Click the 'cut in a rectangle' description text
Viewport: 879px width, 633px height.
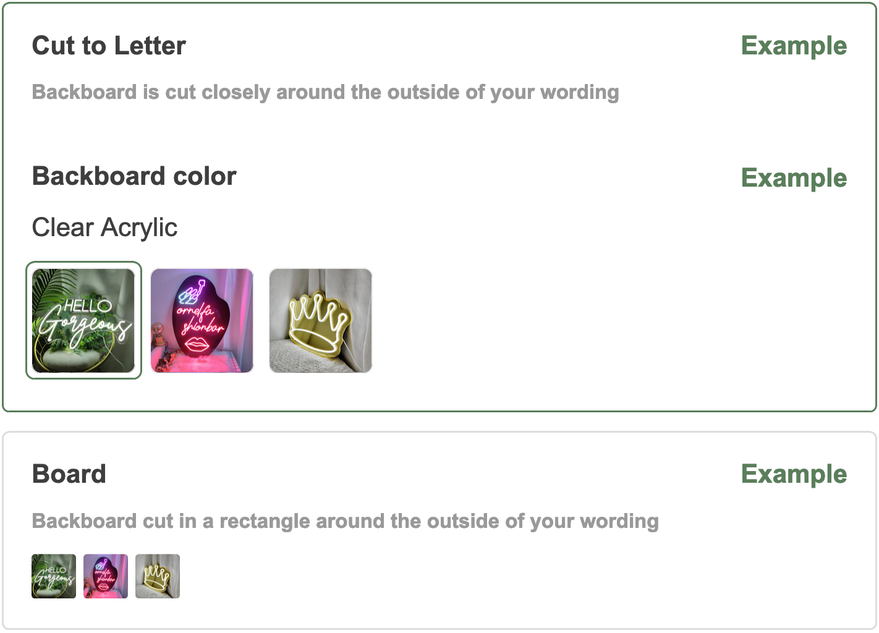click(x=345, y=521)
